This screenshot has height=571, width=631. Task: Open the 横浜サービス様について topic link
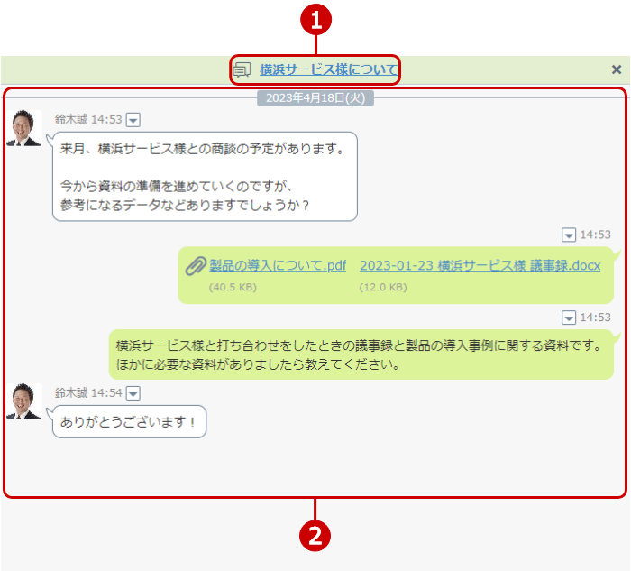[328, 69]
